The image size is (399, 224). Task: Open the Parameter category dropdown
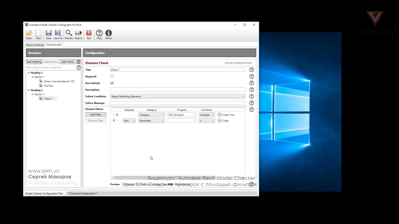tap(151, 121)
